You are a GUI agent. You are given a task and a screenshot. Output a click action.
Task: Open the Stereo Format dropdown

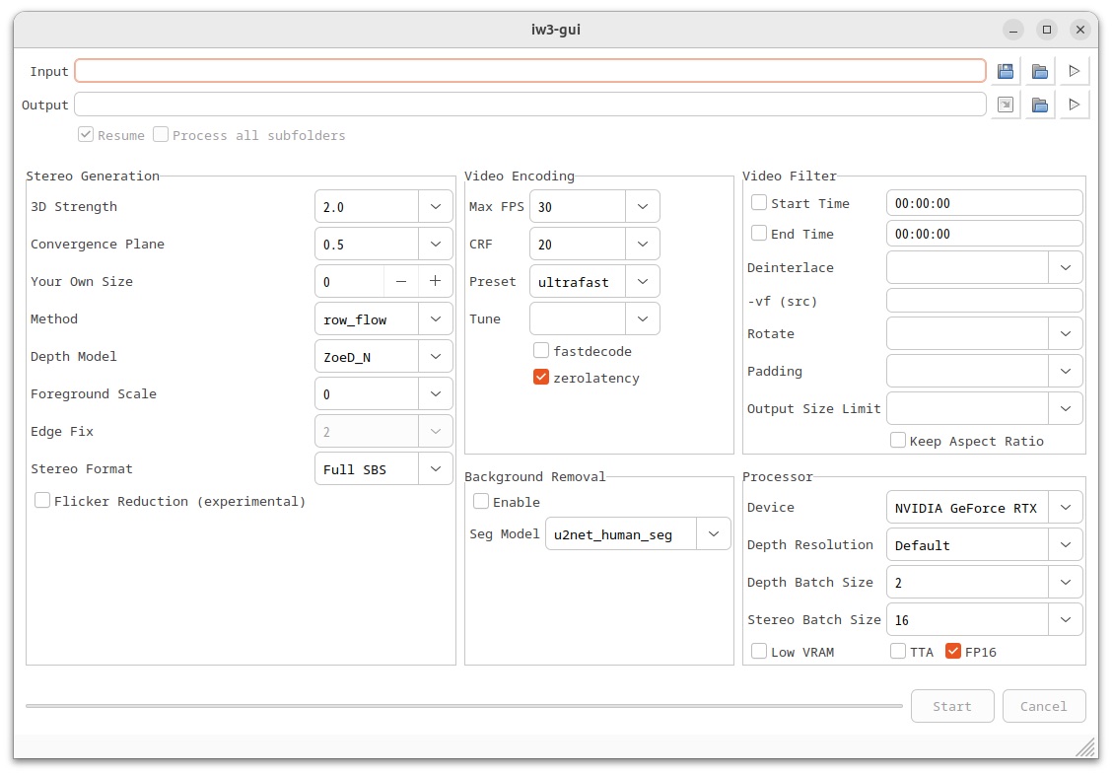[436, 468]
